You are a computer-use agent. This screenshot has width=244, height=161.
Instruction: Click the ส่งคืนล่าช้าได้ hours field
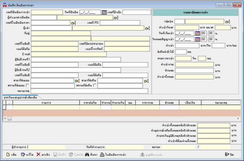[181, 52]
